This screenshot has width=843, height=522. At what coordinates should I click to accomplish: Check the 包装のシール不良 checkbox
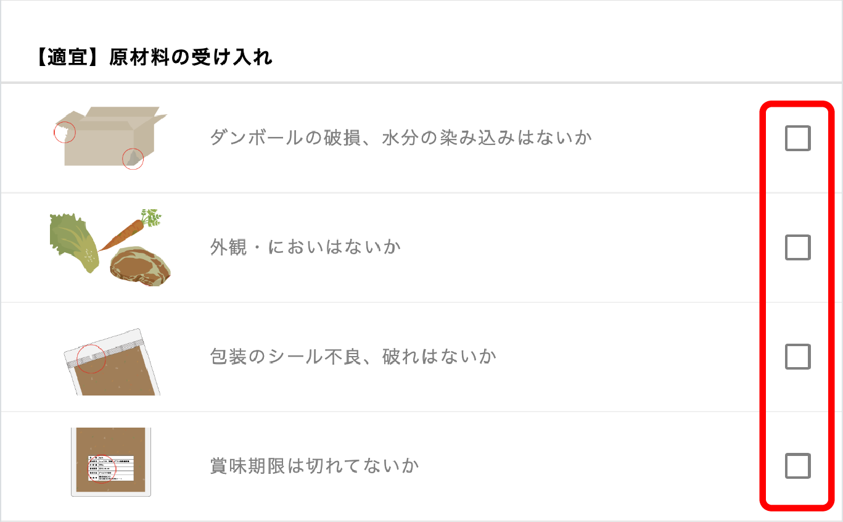(x=799, y=357)
